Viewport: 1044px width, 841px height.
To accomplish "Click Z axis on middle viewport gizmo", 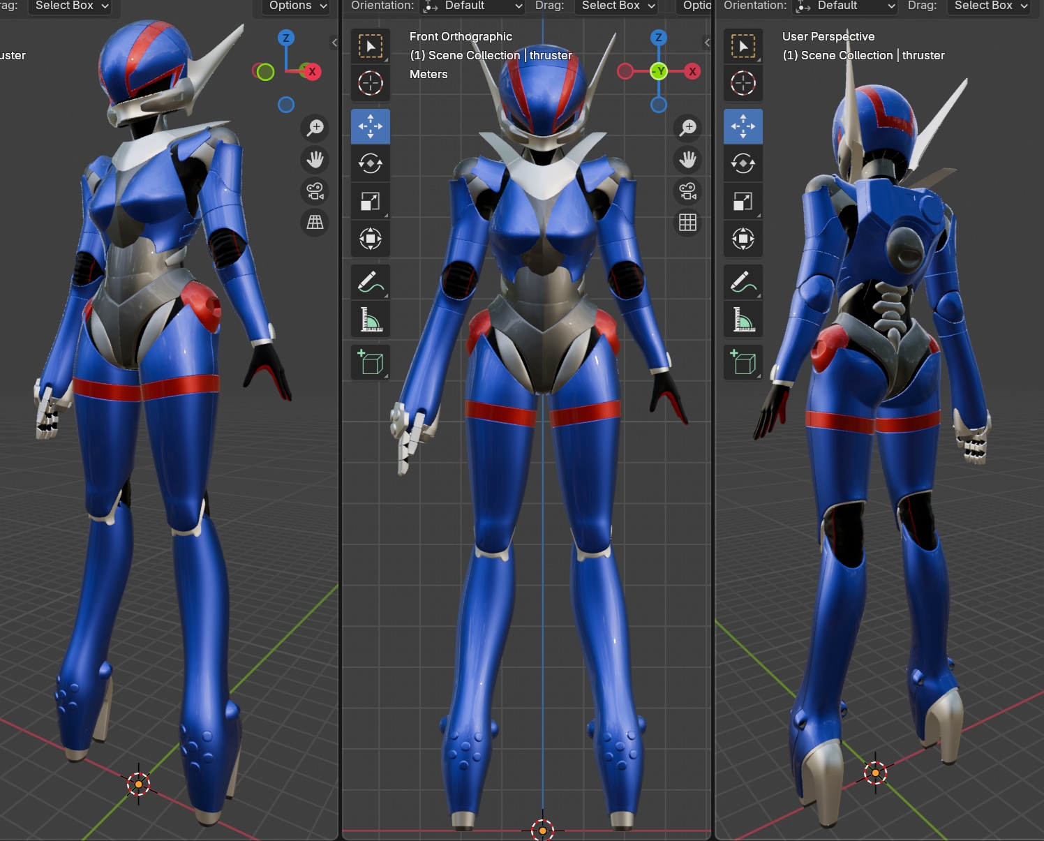I will pos(659,38).
